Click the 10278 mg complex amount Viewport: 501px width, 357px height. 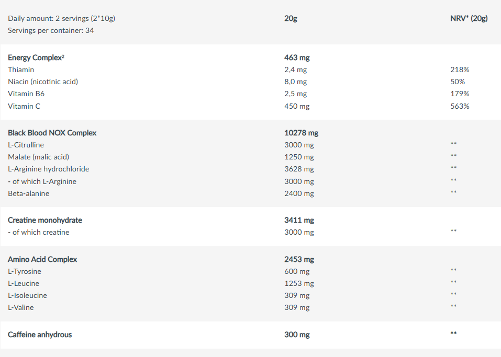pyautogui.click(x=301, y=133)
